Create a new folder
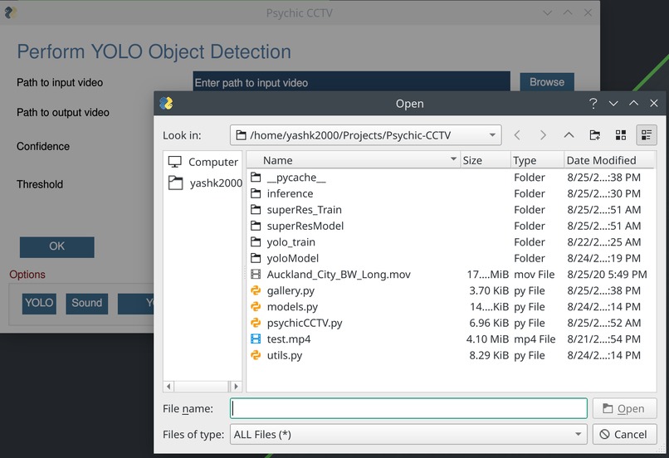This screenshot has width=669, height=458. coord(595,135)
